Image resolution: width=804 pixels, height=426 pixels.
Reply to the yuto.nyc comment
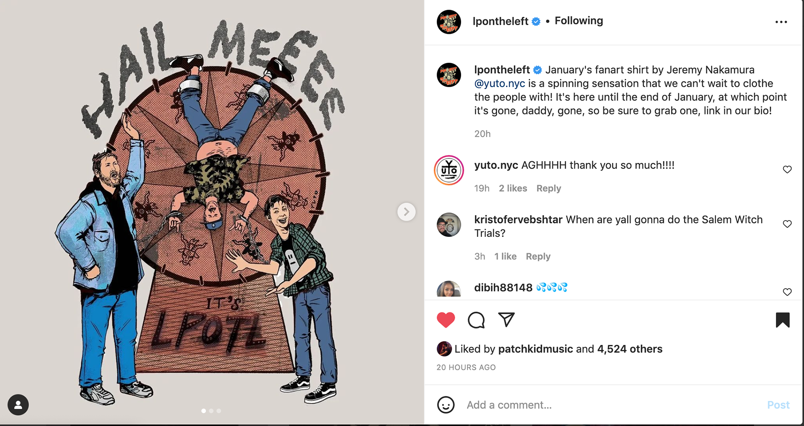tap(549, 188)
